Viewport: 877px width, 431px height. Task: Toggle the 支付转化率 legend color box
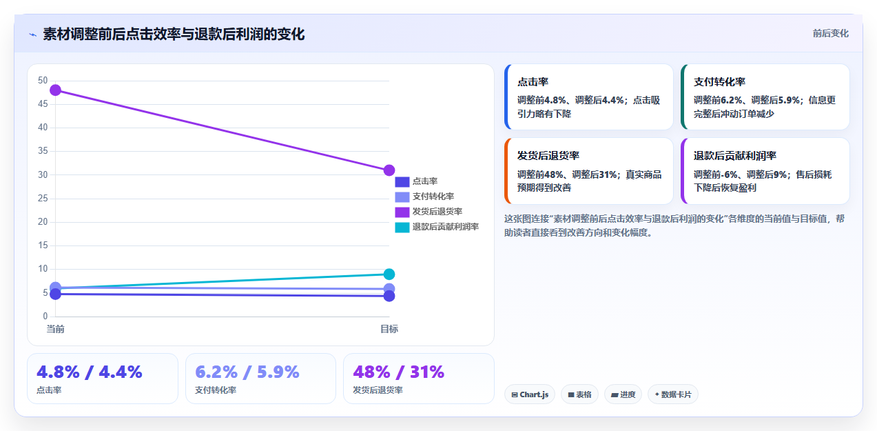click(402, 197)
